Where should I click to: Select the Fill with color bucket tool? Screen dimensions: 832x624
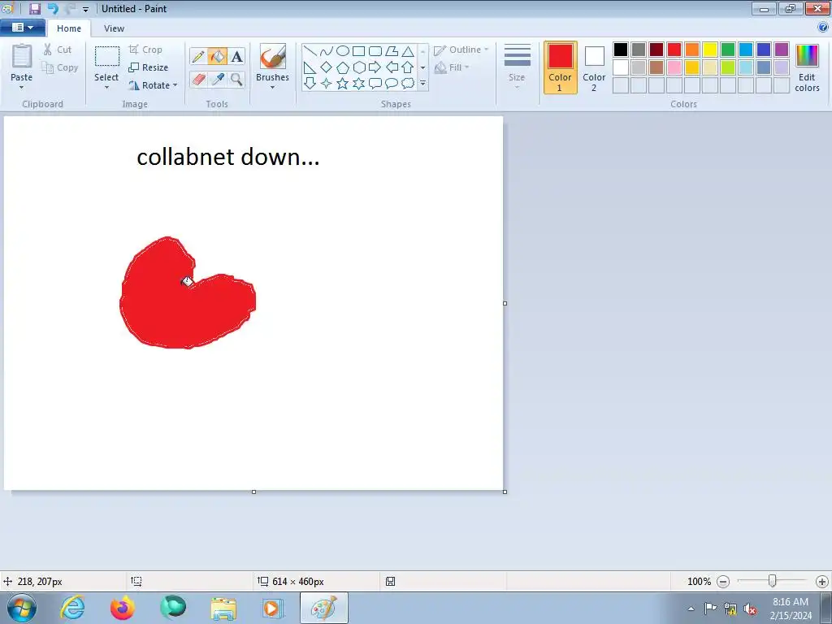217,56
